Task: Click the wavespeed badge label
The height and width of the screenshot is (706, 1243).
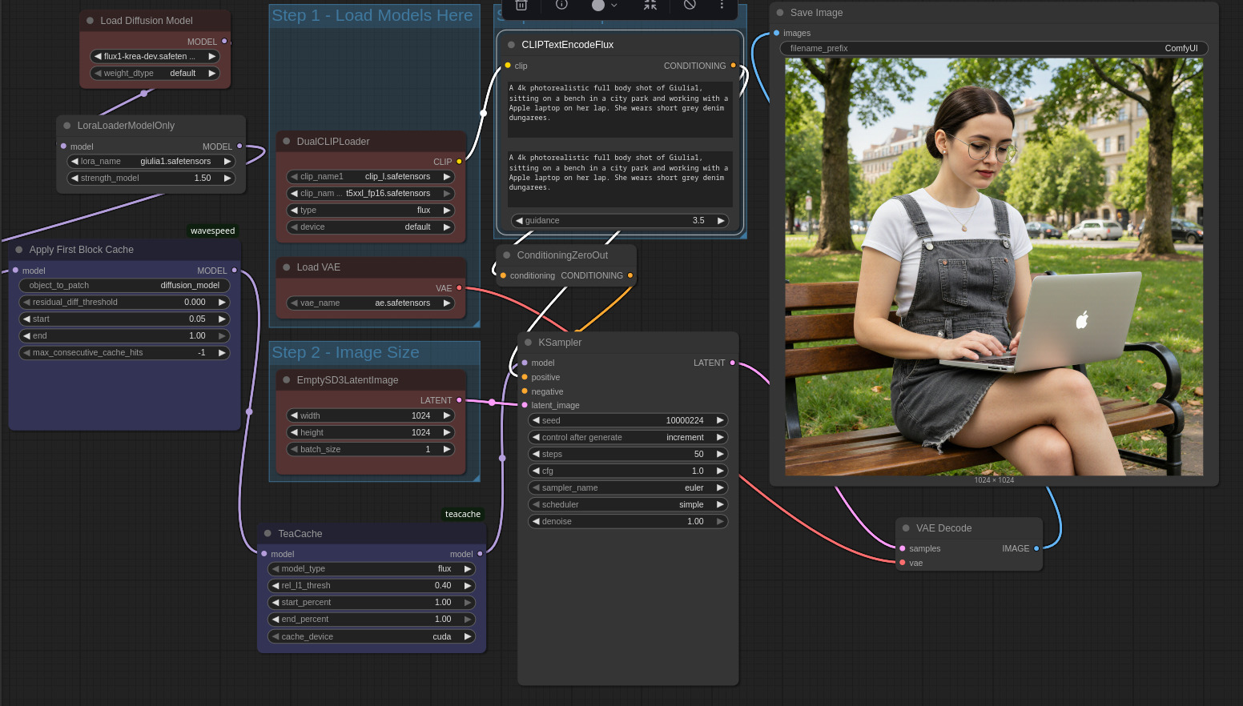Action: click(212, 231)
